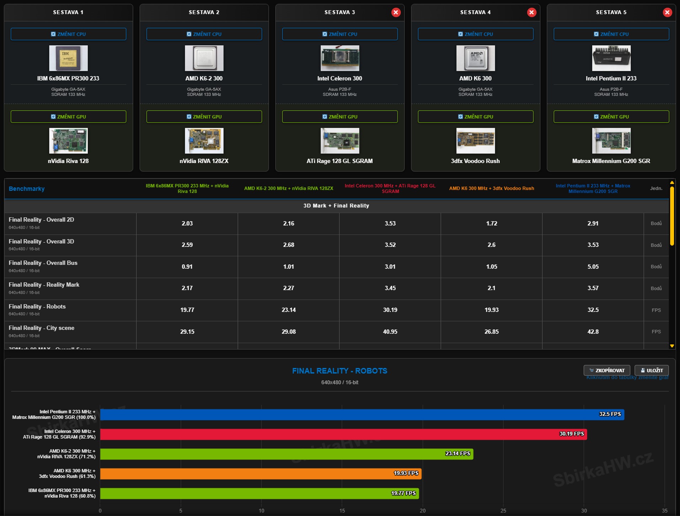Click the benchmark table scroll up arrow
680x516 pixels.
click(672, 183)
